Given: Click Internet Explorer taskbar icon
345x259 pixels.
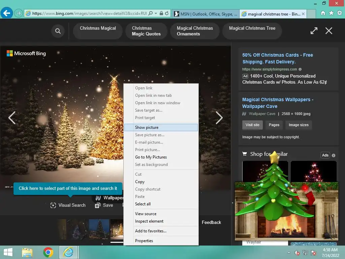Looking at the screenshot, I should point(68,252).
